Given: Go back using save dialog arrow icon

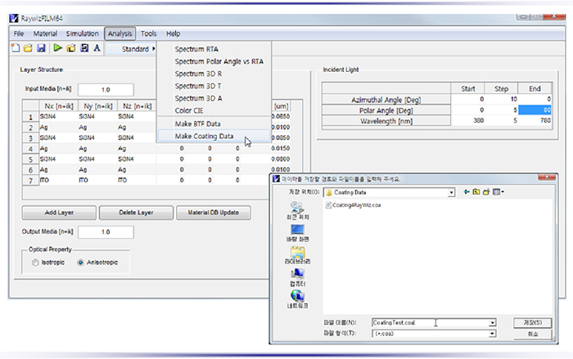Looking at the screenshot, I should (467, 191).
